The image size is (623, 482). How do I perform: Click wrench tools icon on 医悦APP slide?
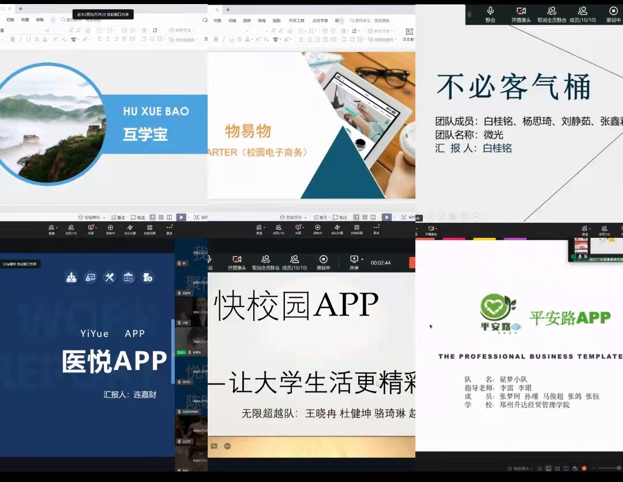pyautogui.click(x=110, y=278)
